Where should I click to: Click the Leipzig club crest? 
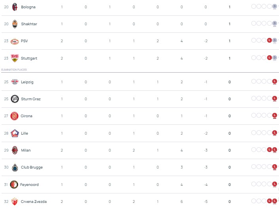click(x=15, y=82)
